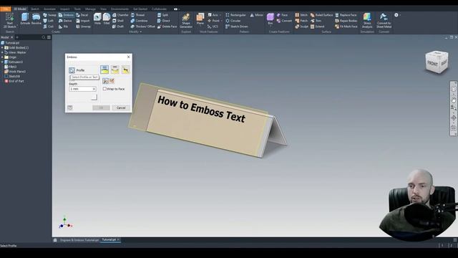Click the Replace Face tool
The image size is (458, 258).
[346, 15]
